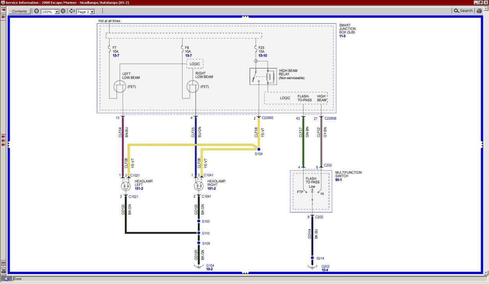The image size is (489, 284).
Task: Restore the window using the title bar button
Action: [481, 2]
